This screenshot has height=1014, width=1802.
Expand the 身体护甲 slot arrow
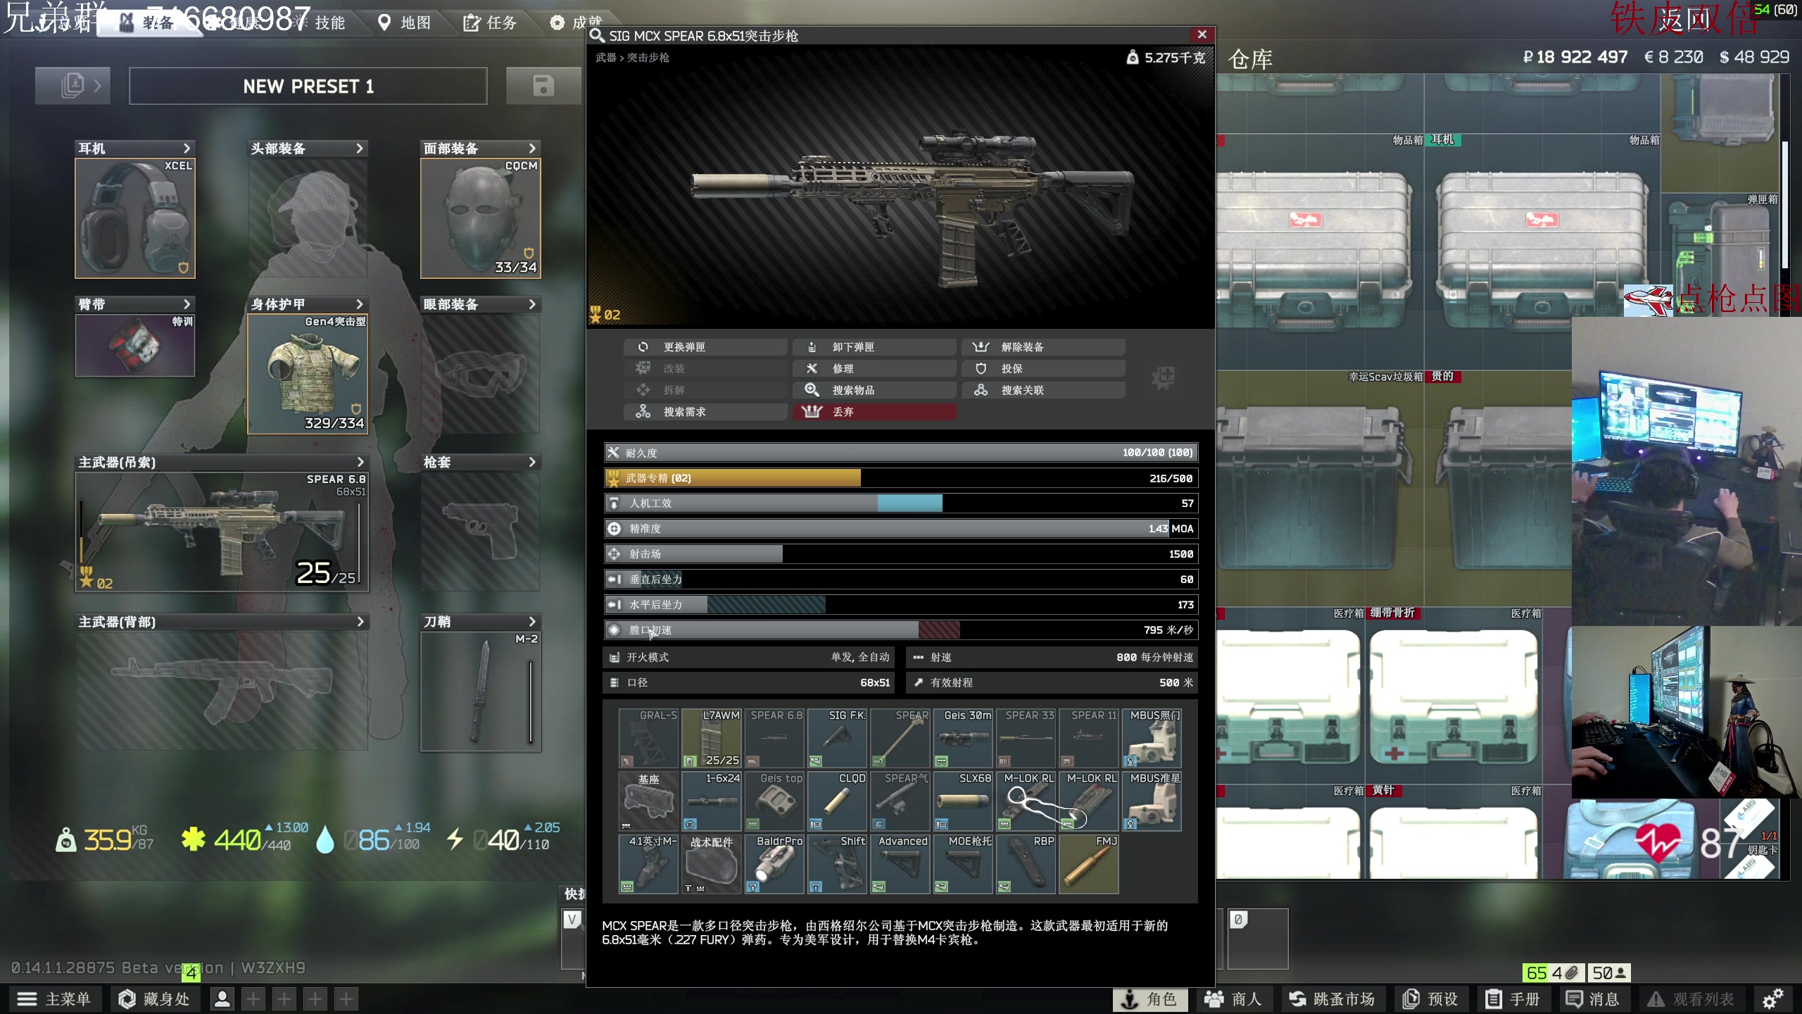[x=360, y=304]
